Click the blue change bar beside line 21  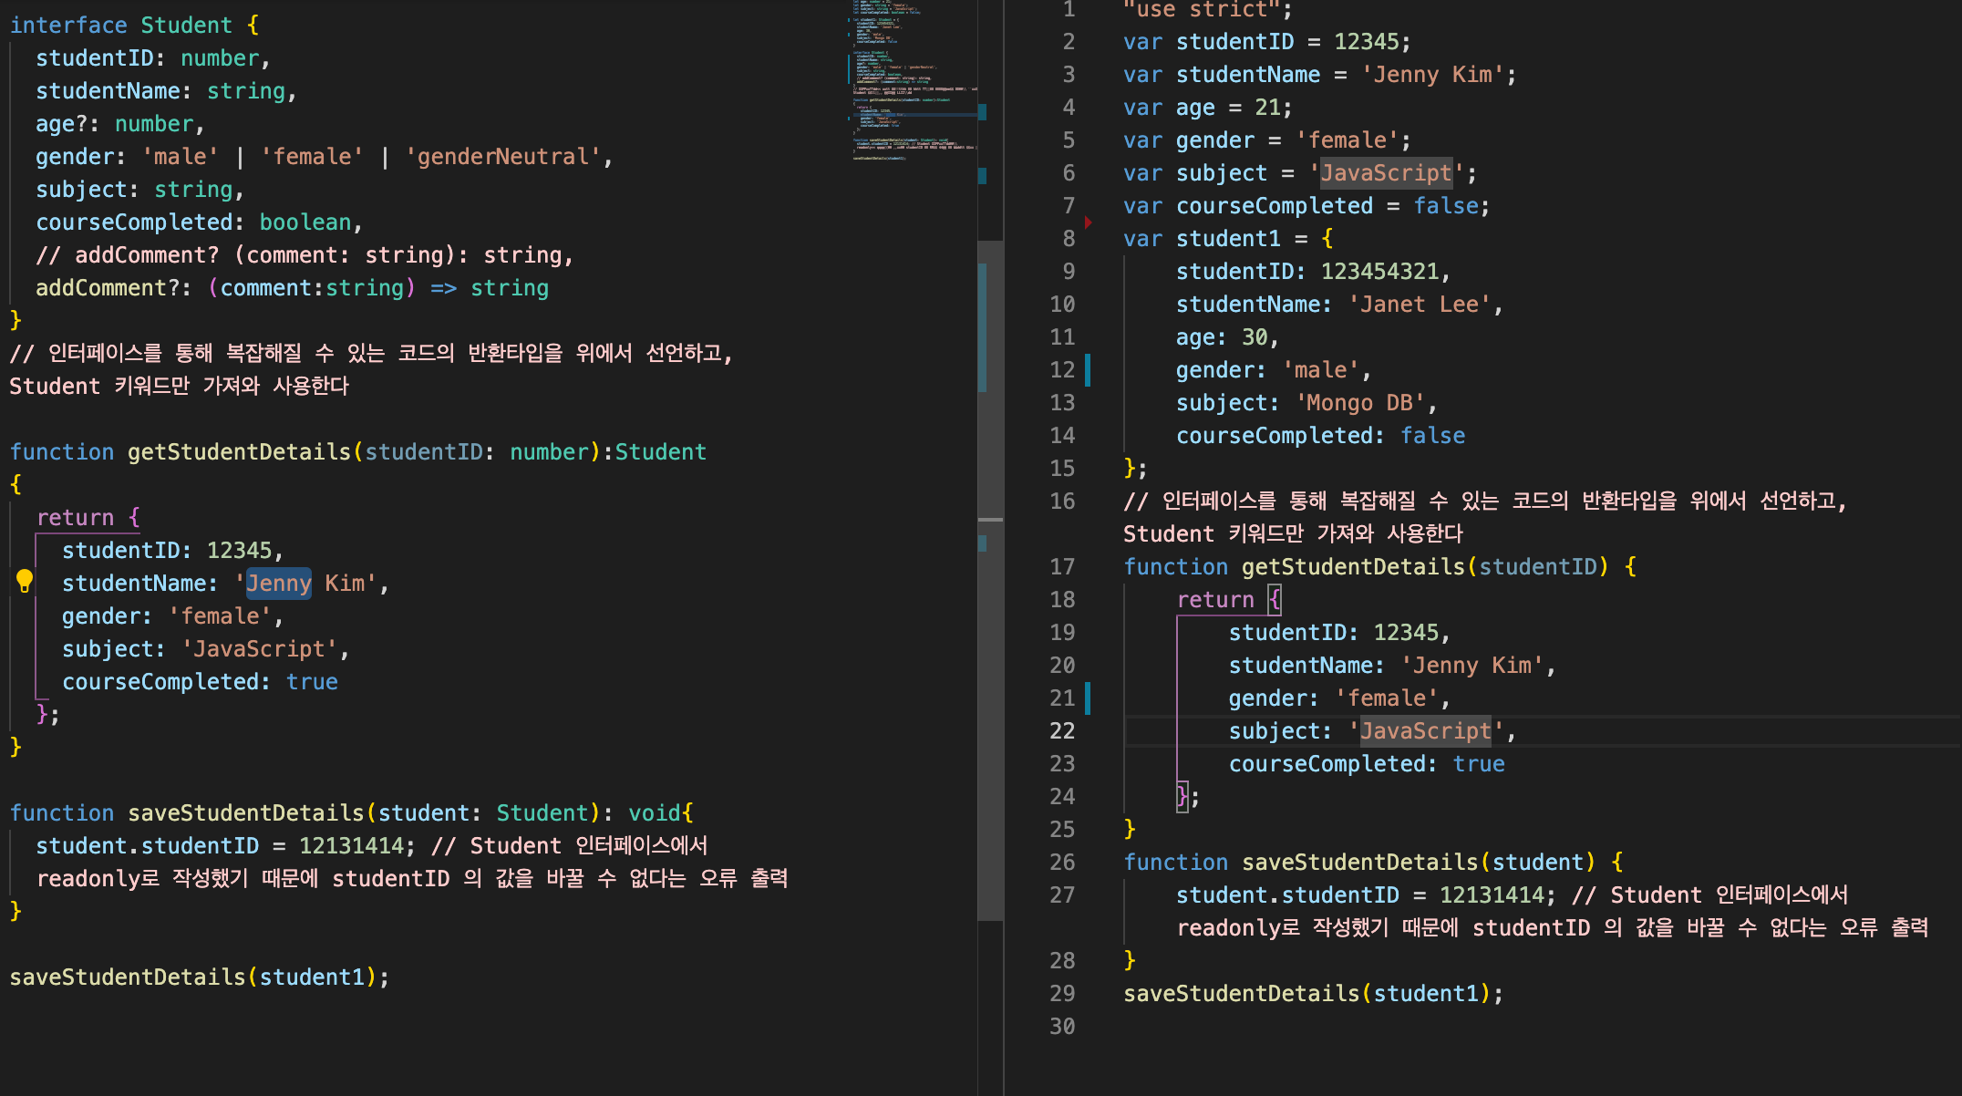(1088, 698)
